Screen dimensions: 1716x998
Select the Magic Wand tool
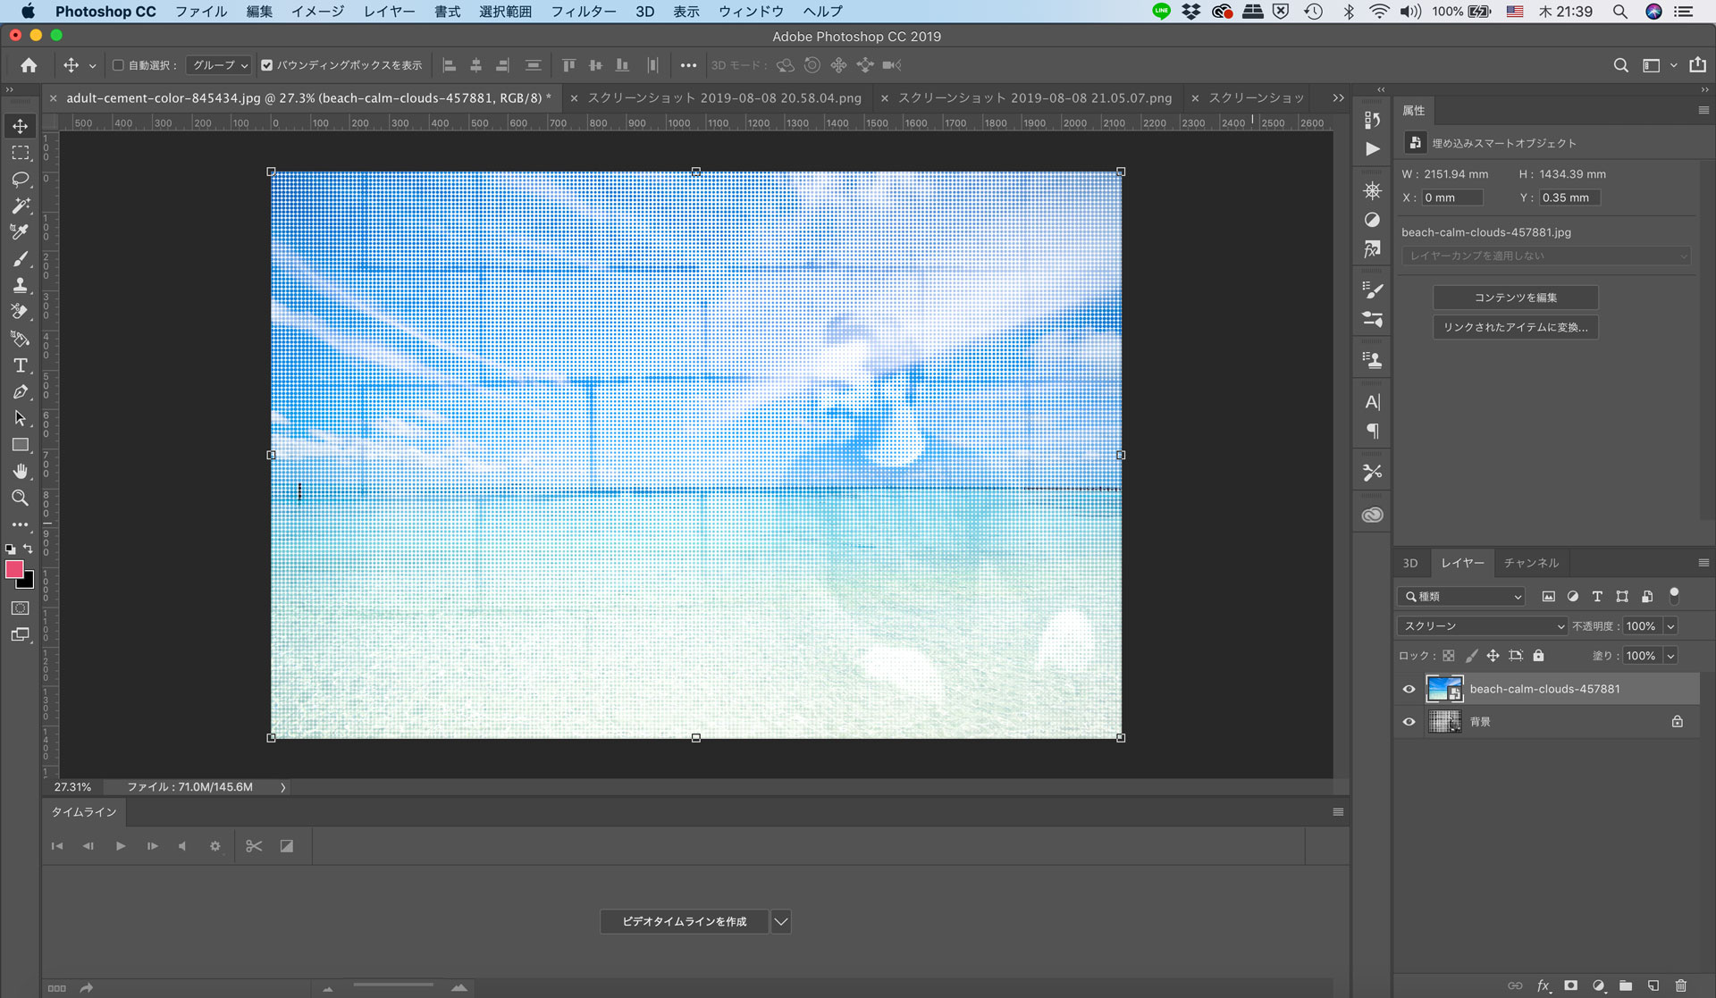click(x=20, y=205)
